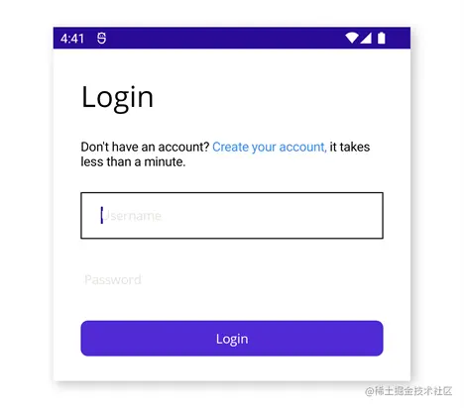Focus the Password input field
The image size is (464, 408).
[x=232, y=279]
